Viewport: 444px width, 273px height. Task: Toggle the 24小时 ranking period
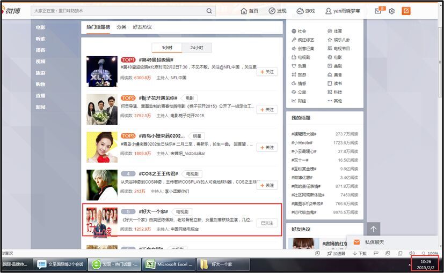(x=197, y=48)
